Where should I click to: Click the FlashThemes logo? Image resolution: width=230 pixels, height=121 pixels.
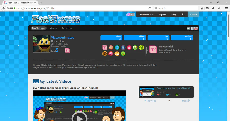(56, 19)
